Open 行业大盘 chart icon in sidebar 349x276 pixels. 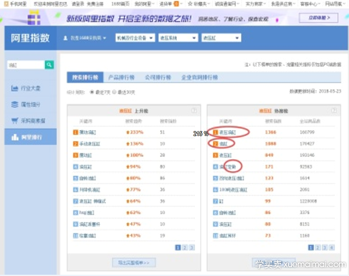(x=14, y=88)
